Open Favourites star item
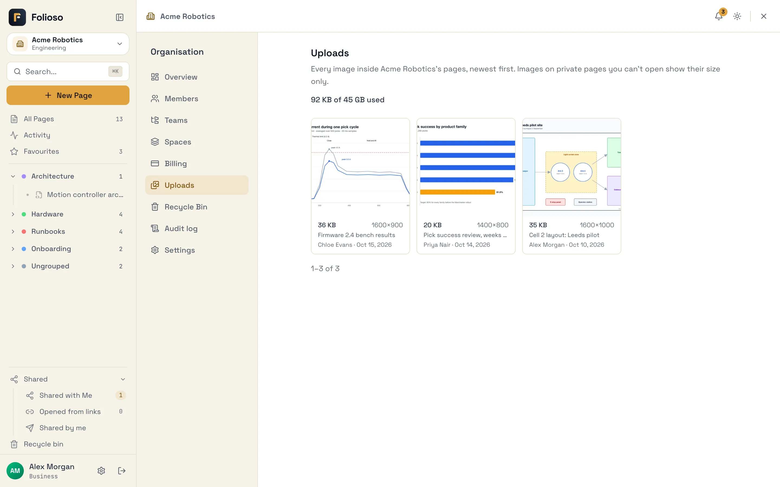Image resolution: width=780 pixels, height=487 pixels. [68, 152]
